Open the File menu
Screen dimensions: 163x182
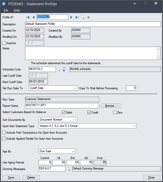6,10
